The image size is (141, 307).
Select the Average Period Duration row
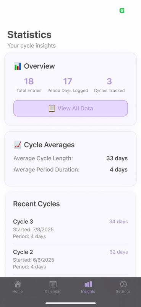point(71,170)
